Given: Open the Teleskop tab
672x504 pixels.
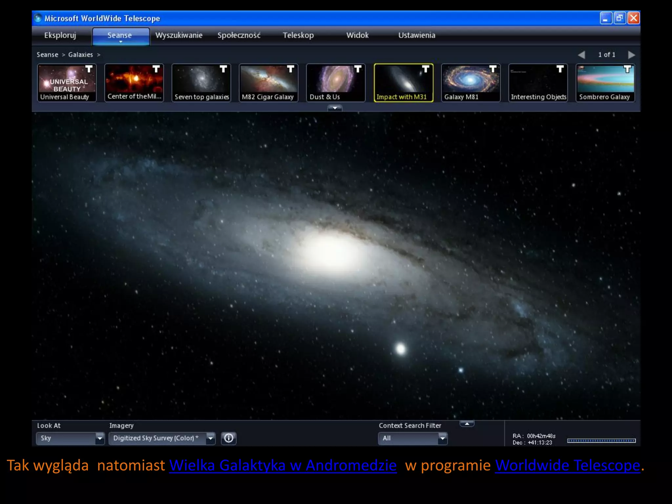Looking at the screenshot, I should (298, 35).
